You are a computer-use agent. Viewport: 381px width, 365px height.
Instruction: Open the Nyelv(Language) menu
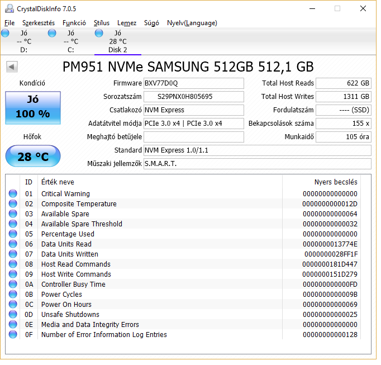tap(192, 23)
